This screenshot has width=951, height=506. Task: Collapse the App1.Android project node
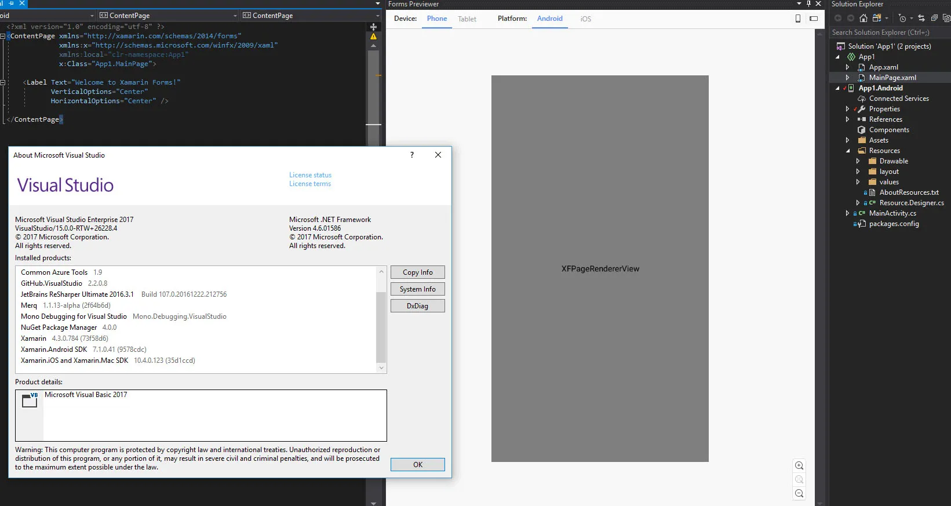(x=837, y=88)
